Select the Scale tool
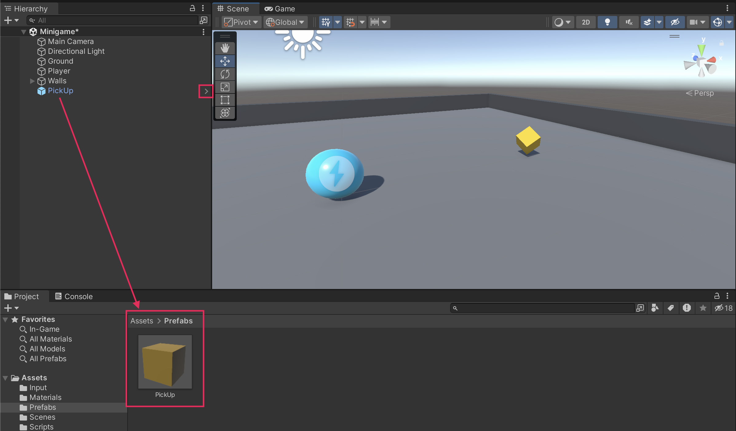The height and width of the screenshot is (431, 736). tap(225, 87)
